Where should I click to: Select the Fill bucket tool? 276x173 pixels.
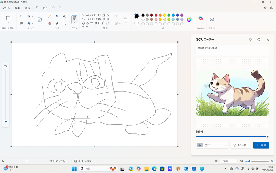[x=57, y=16]
